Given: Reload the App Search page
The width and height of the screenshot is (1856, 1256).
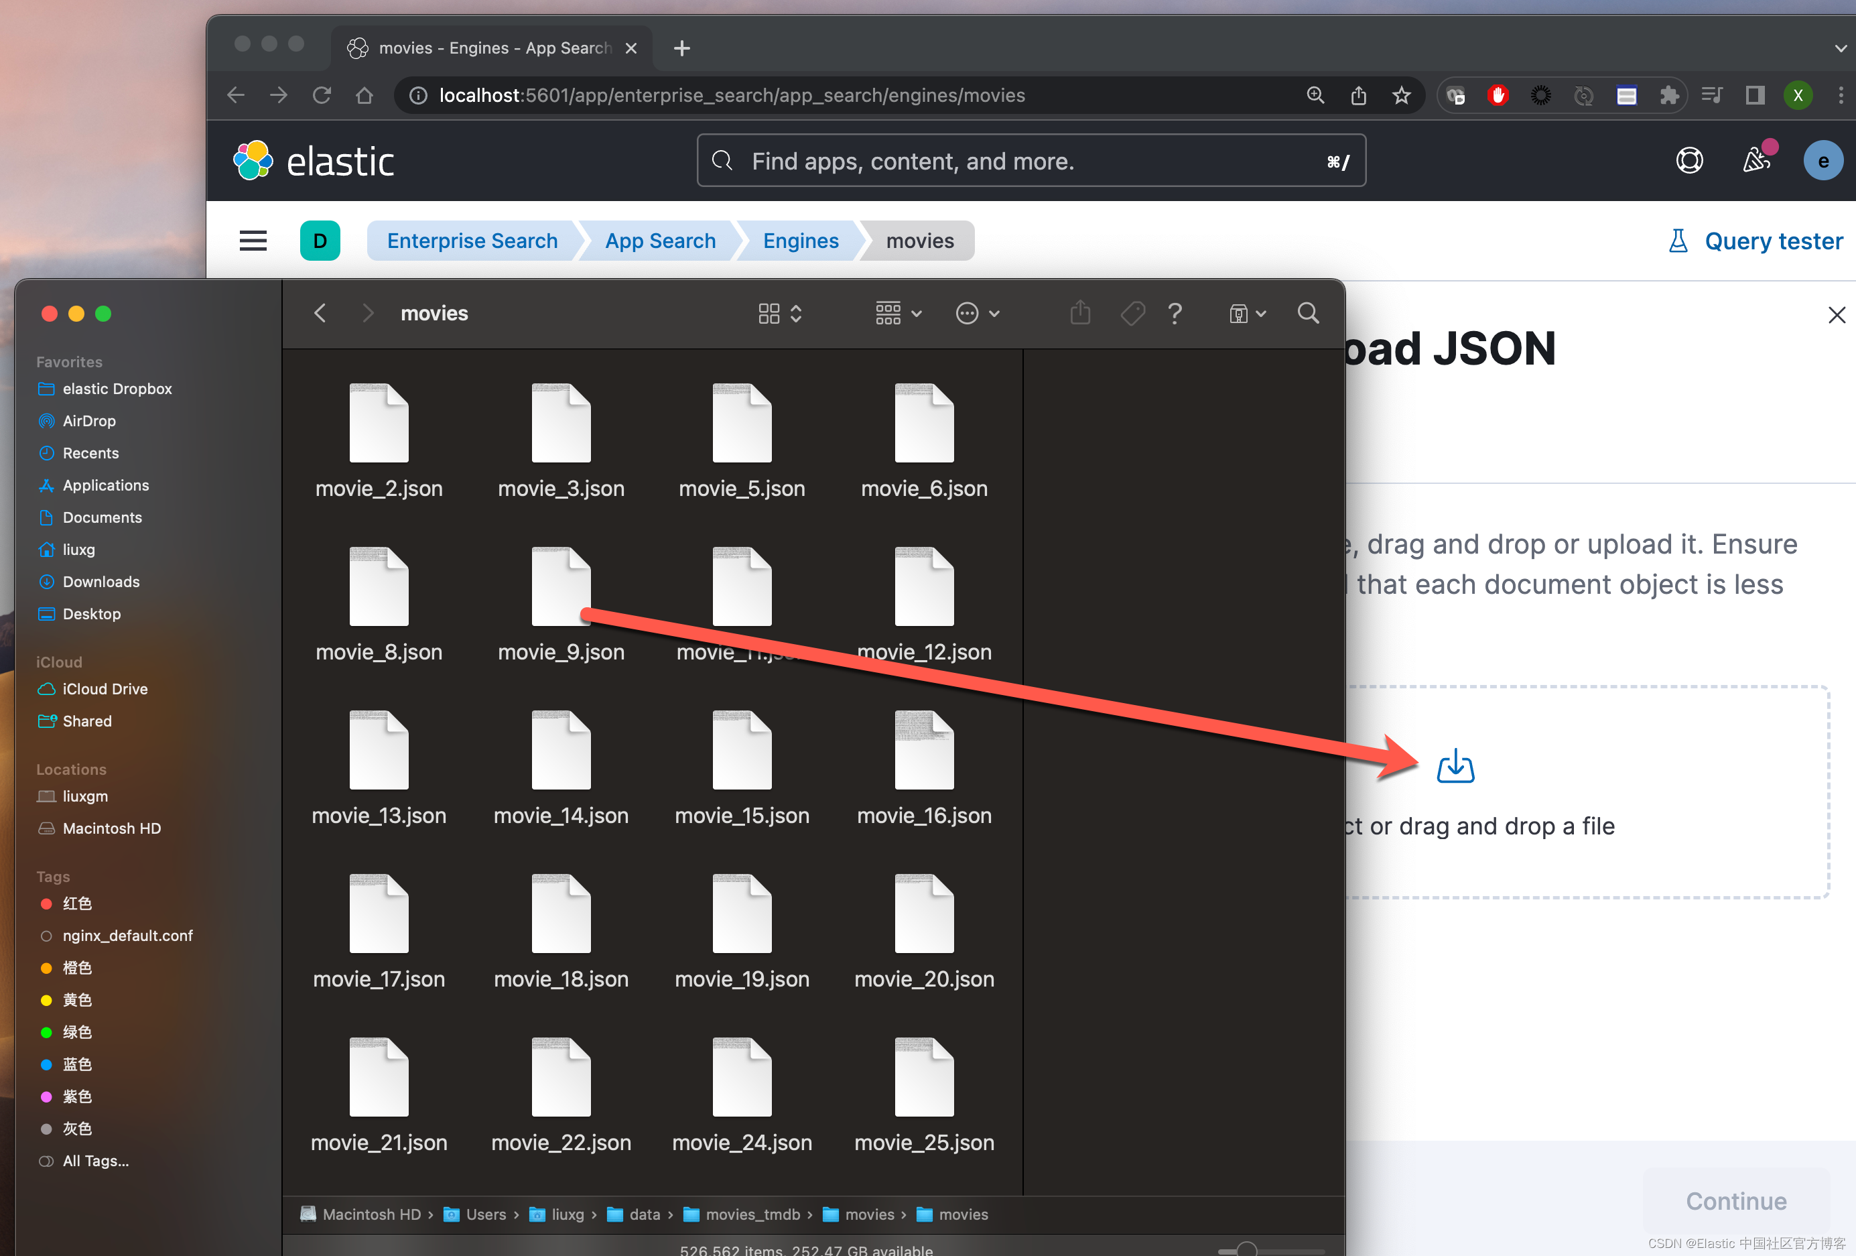Looking at the screenshot, I should click(322, 95).
